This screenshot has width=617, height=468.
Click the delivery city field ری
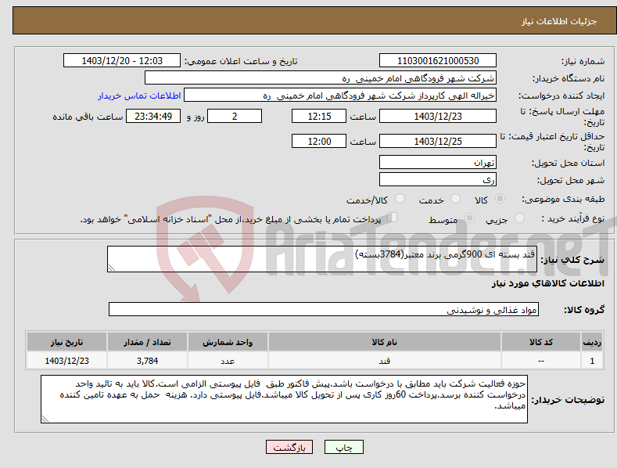click(x=438, y=180)
